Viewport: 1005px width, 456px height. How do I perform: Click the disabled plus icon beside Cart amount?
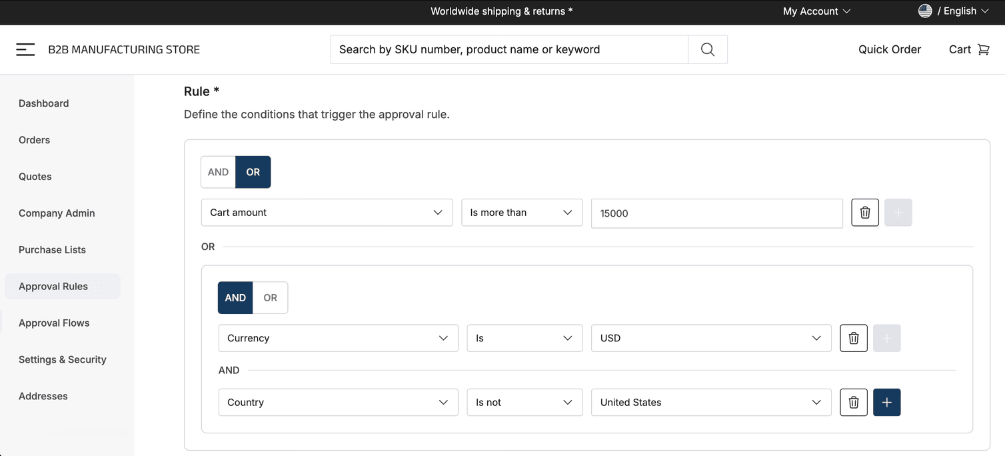pyautogui.click(x=898, y=212)
